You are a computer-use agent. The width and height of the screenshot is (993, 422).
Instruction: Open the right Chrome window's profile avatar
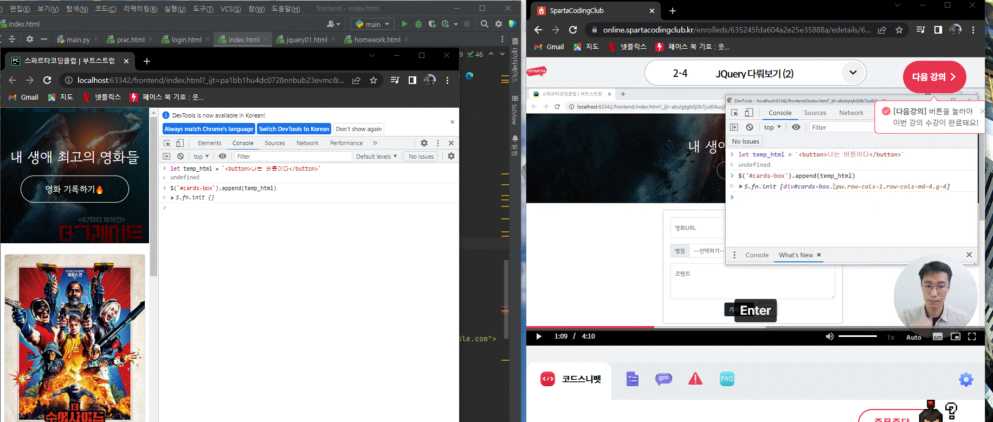(x=956, y=30)
